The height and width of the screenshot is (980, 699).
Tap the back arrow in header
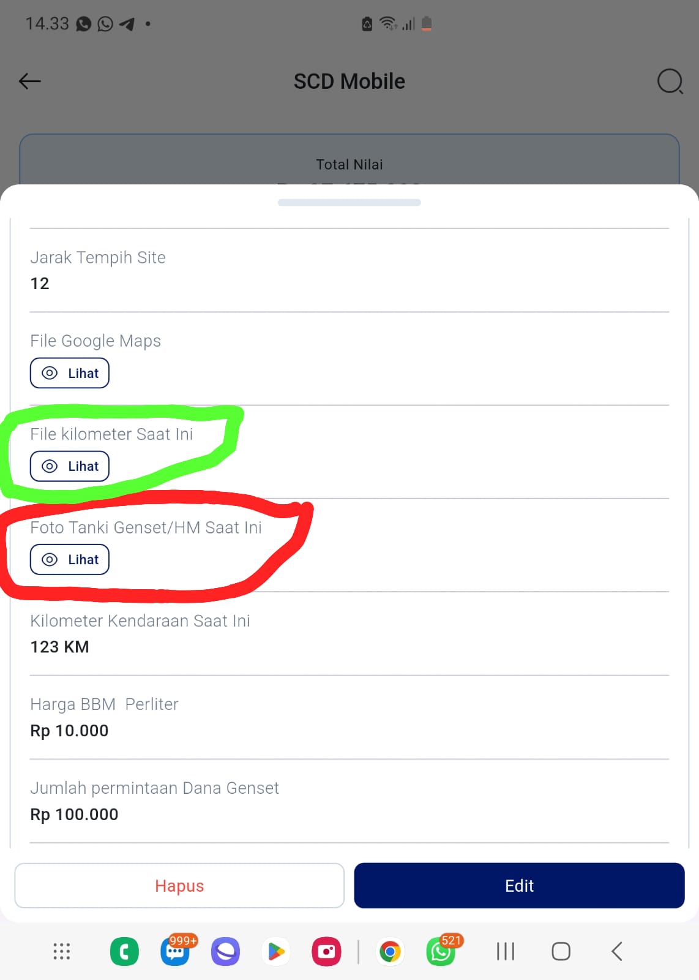tap(29, 81)
